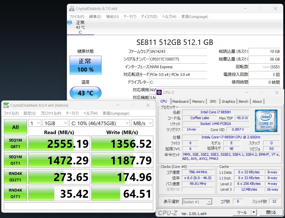The width and height of the screenshot is (285, 218).
Task: Open the C: 10% (46/475GiB) drive dropdown
Action: (x=100, y=123)
